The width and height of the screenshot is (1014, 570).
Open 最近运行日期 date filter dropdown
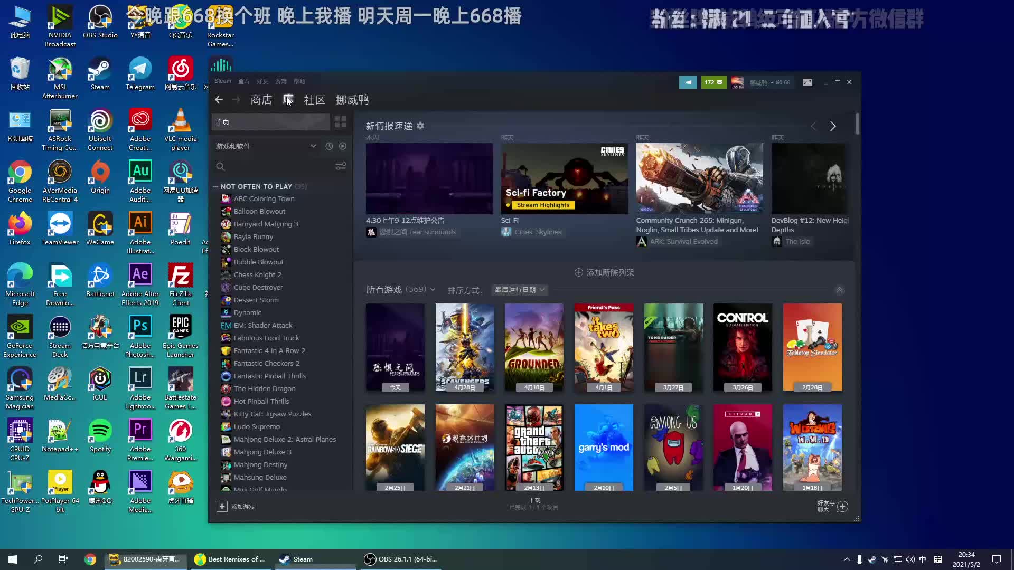(520, 290)
